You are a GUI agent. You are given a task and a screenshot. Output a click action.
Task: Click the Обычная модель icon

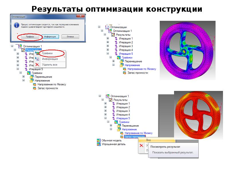[99, 141]
